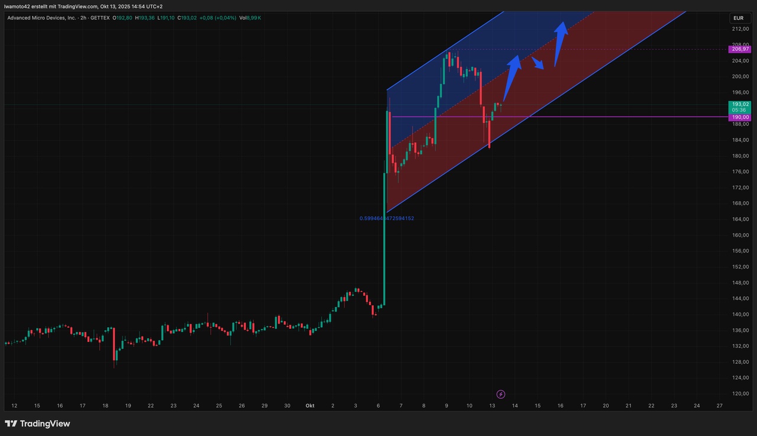Click the first large blue up arrow
This screenshot has width=757, height=436.
(x=512, y=77)
